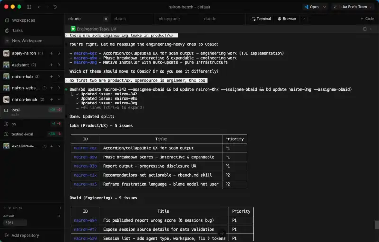
Task: Switch to the nb upgrade tab
Action: (169, 19)
